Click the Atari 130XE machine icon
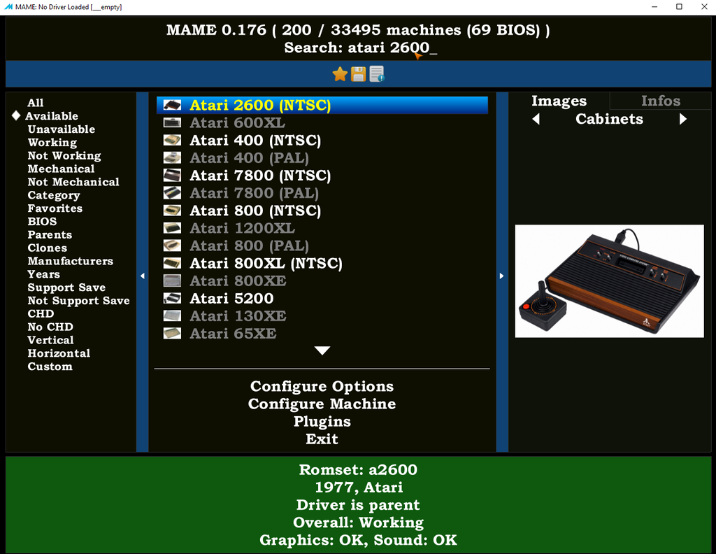 172,316
